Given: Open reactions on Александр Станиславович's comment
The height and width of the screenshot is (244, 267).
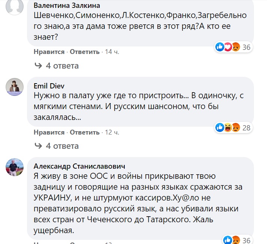Looking at the screenshot, I should pos(231,240).
